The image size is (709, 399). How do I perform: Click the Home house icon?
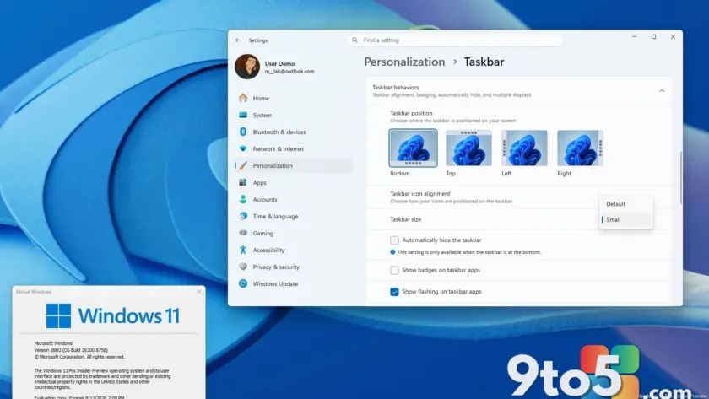(x=243, y=98)
